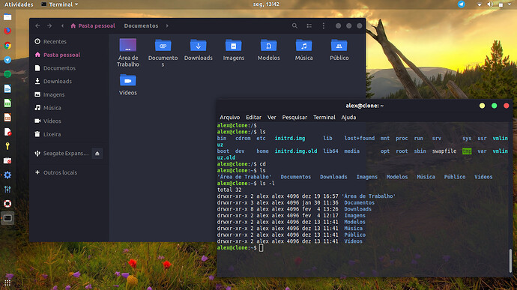The height and width of the screenshot is (290, 517).
Task: Click Pasta pessoal in the path bar
Action: tap(93, 25)
